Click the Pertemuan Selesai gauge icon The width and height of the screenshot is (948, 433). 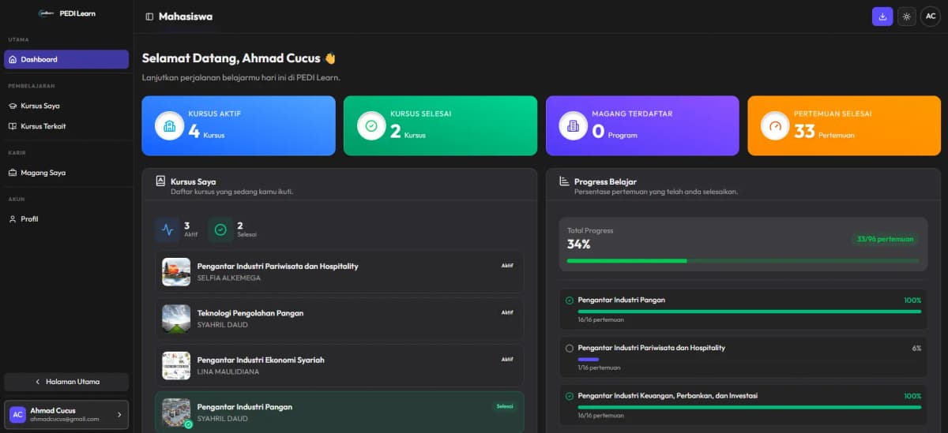click(775, 126)
